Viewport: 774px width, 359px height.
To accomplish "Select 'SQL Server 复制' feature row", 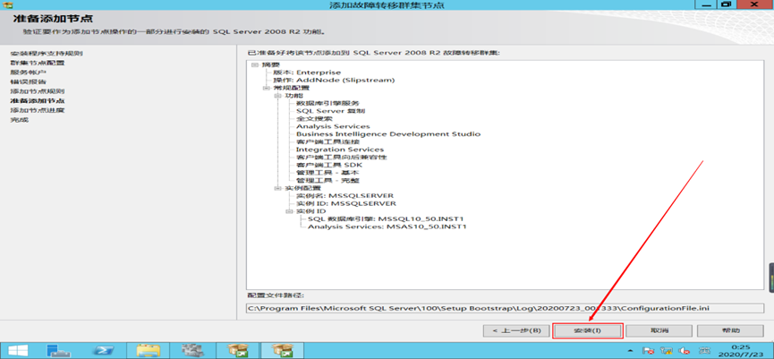I will pyautogui.click(x=330, y=111).
